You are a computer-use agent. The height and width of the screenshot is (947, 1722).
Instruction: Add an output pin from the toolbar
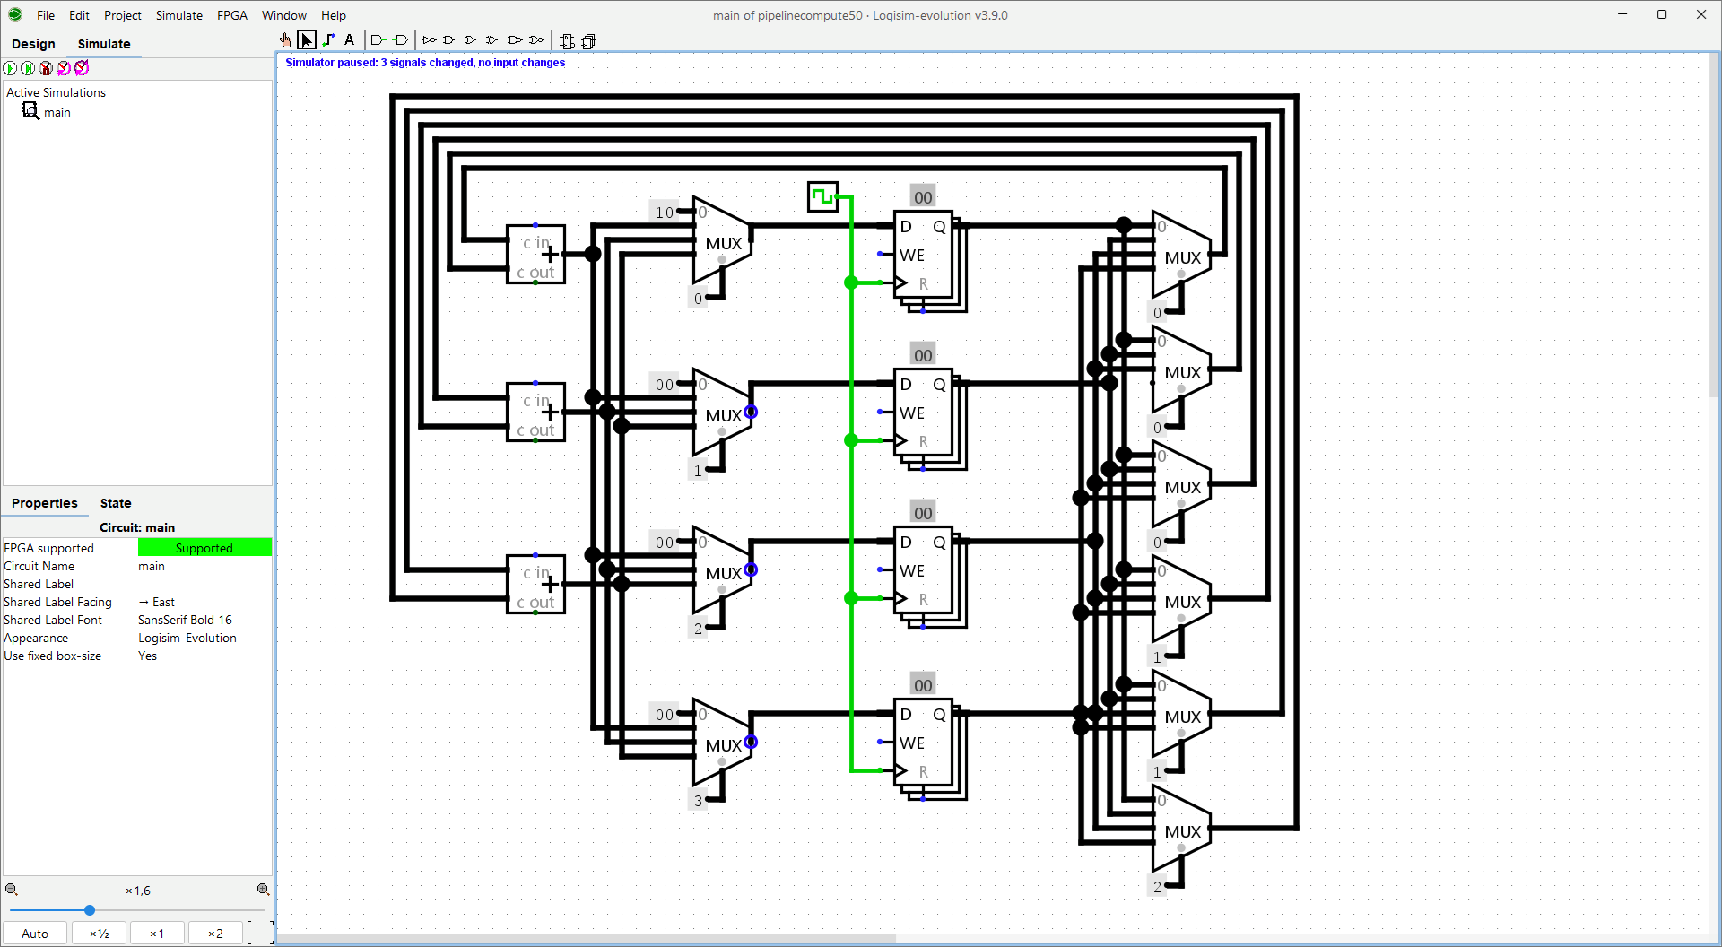[400, 39]
